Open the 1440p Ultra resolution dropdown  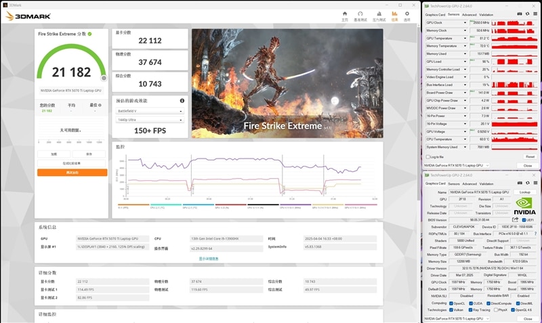150,119
